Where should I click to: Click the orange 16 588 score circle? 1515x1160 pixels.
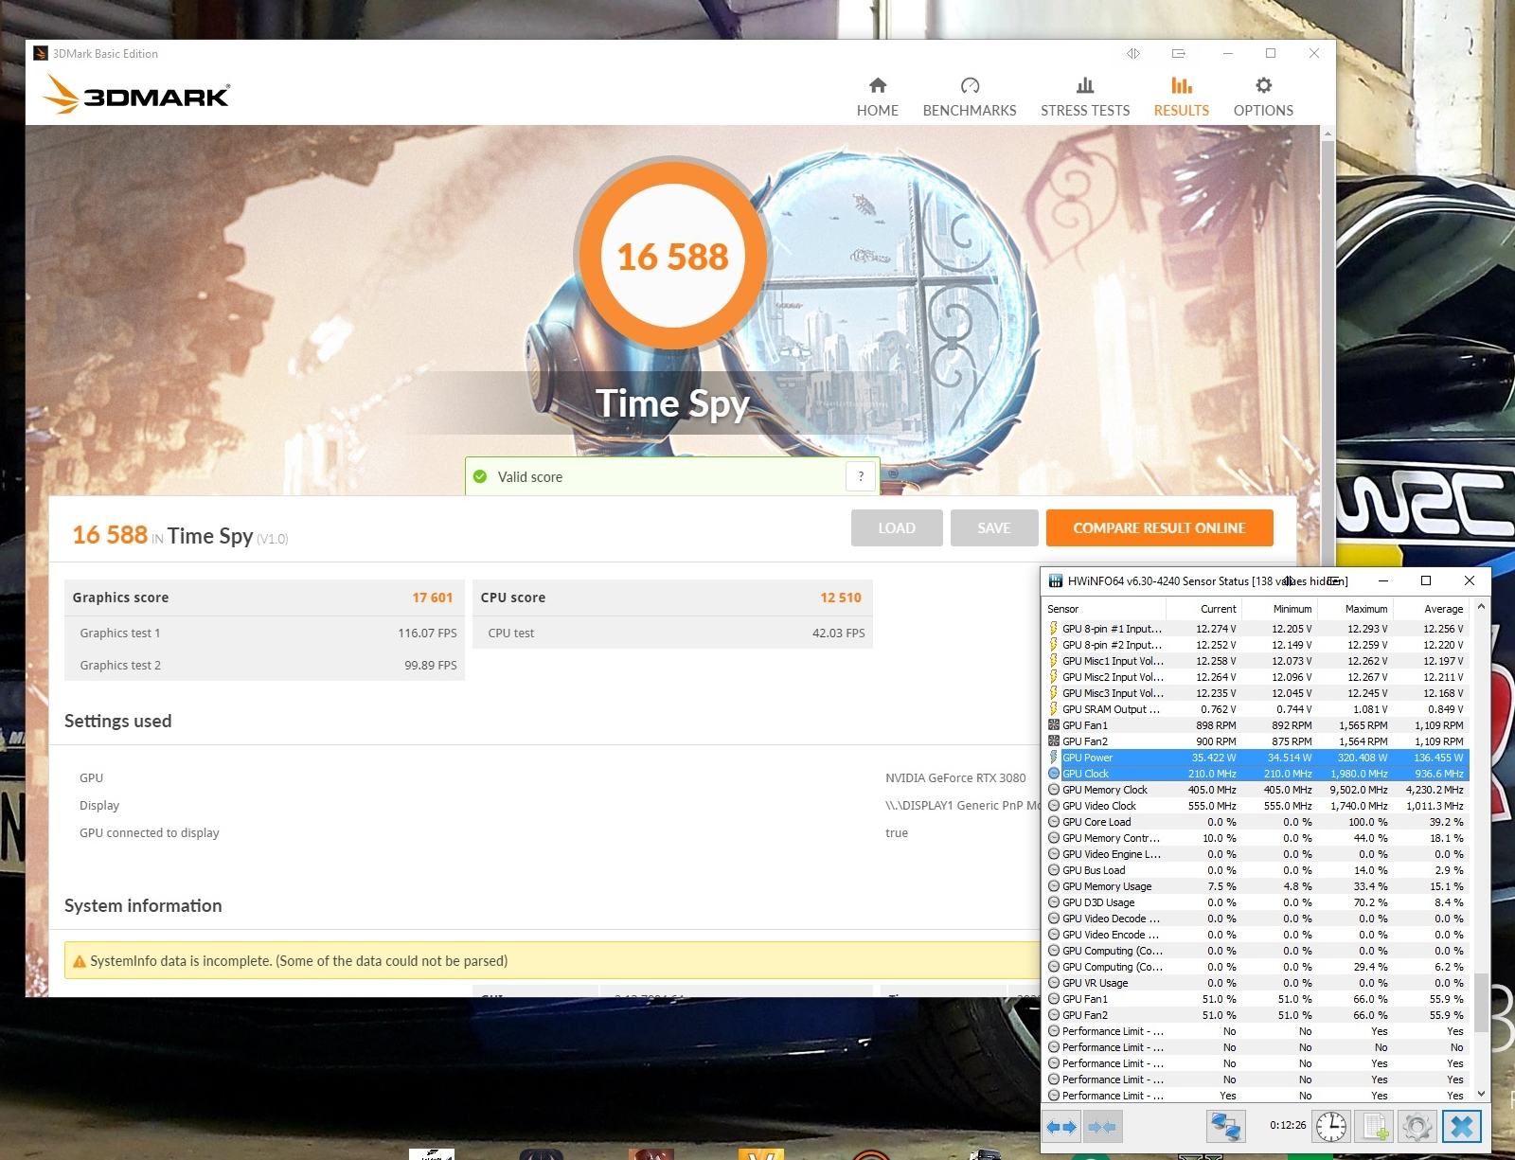(x=672, y=256)
